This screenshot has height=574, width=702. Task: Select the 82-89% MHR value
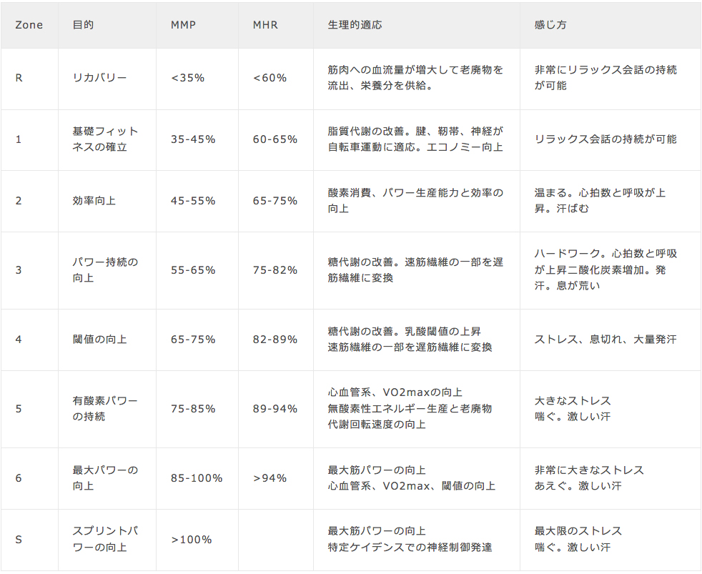275,340
